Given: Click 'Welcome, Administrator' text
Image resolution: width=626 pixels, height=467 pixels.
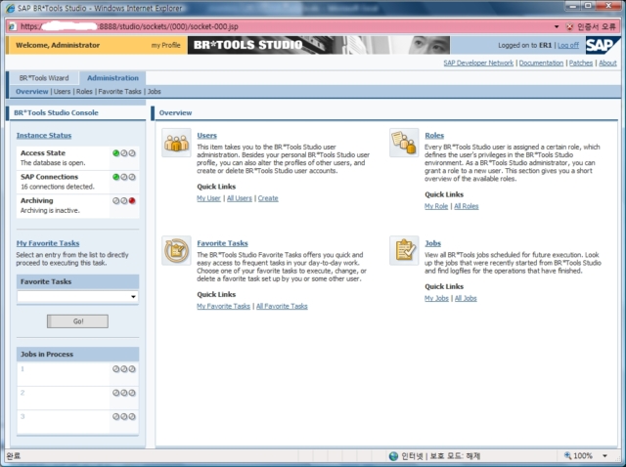Looking at the screenshot, I should 58,46.
